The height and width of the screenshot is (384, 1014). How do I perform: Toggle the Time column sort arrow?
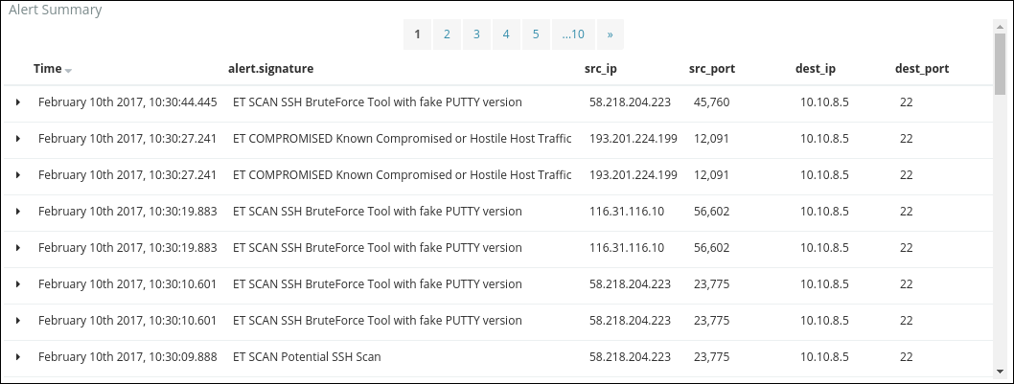click(69, 70)
